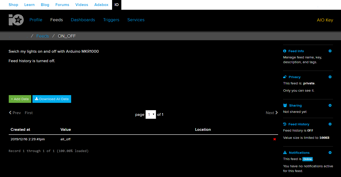Open the Shop tab

[x=13, y=5]
